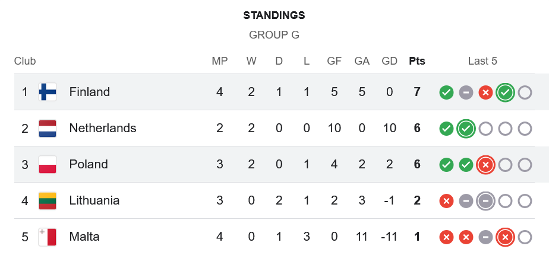Open the Finland team link

(90, 92)
